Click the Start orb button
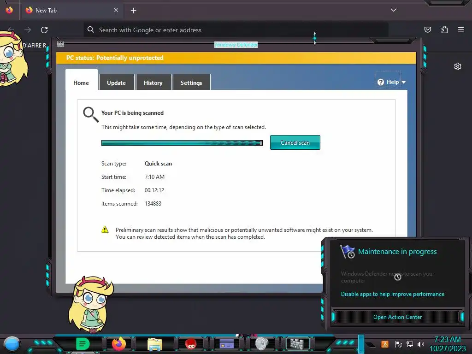This screenshot has width=472, height=354. 12,344
